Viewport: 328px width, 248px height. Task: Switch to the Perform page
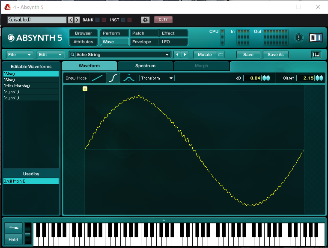(115, 33)
